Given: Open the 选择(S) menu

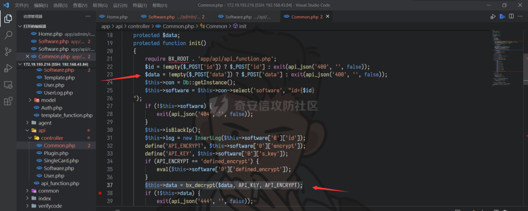Looking at the screenshot, I should point(60,5).
